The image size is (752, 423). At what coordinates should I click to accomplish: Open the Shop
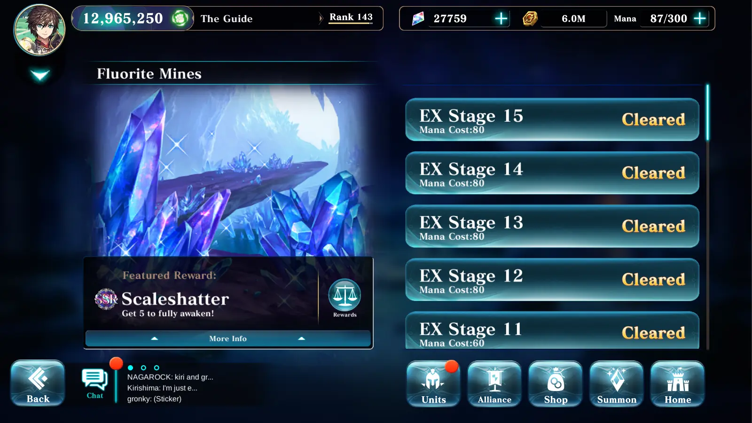[556, 384]
